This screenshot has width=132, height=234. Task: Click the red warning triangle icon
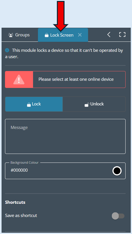19,79
